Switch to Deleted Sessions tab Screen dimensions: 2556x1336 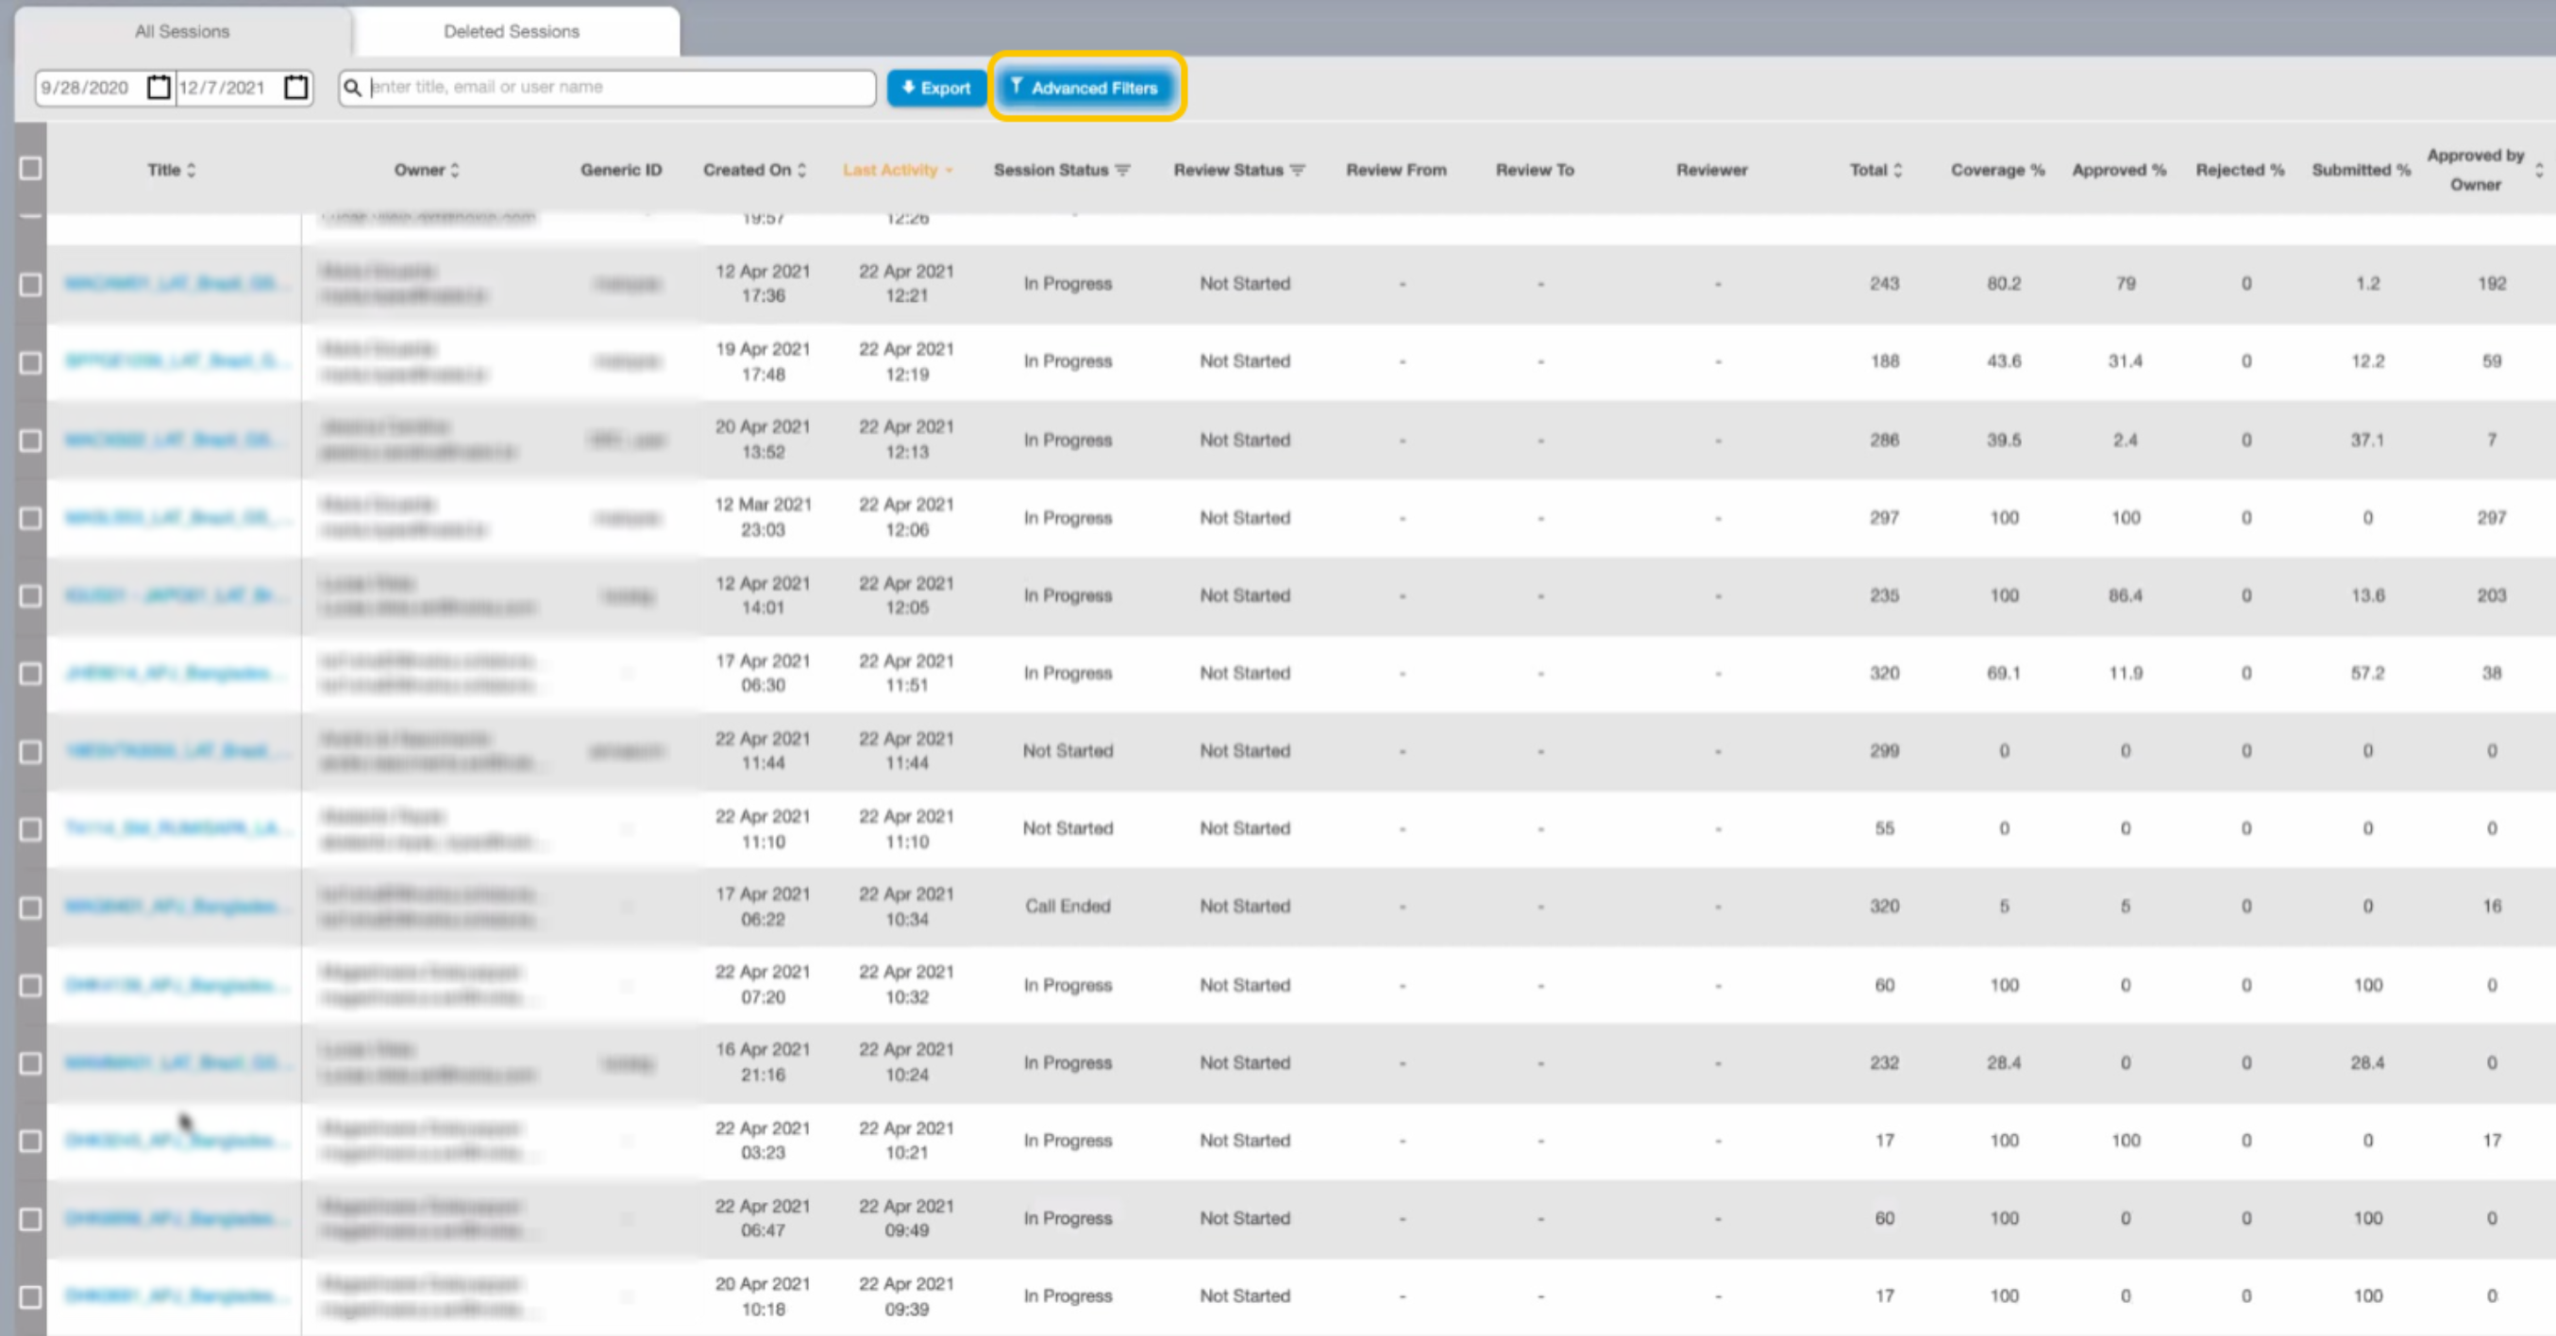click(x=511, y=32)
